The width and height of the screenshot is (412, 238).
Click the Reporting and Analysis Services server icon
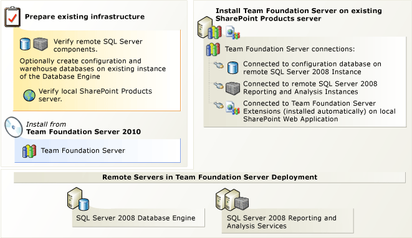click(232, 199)
